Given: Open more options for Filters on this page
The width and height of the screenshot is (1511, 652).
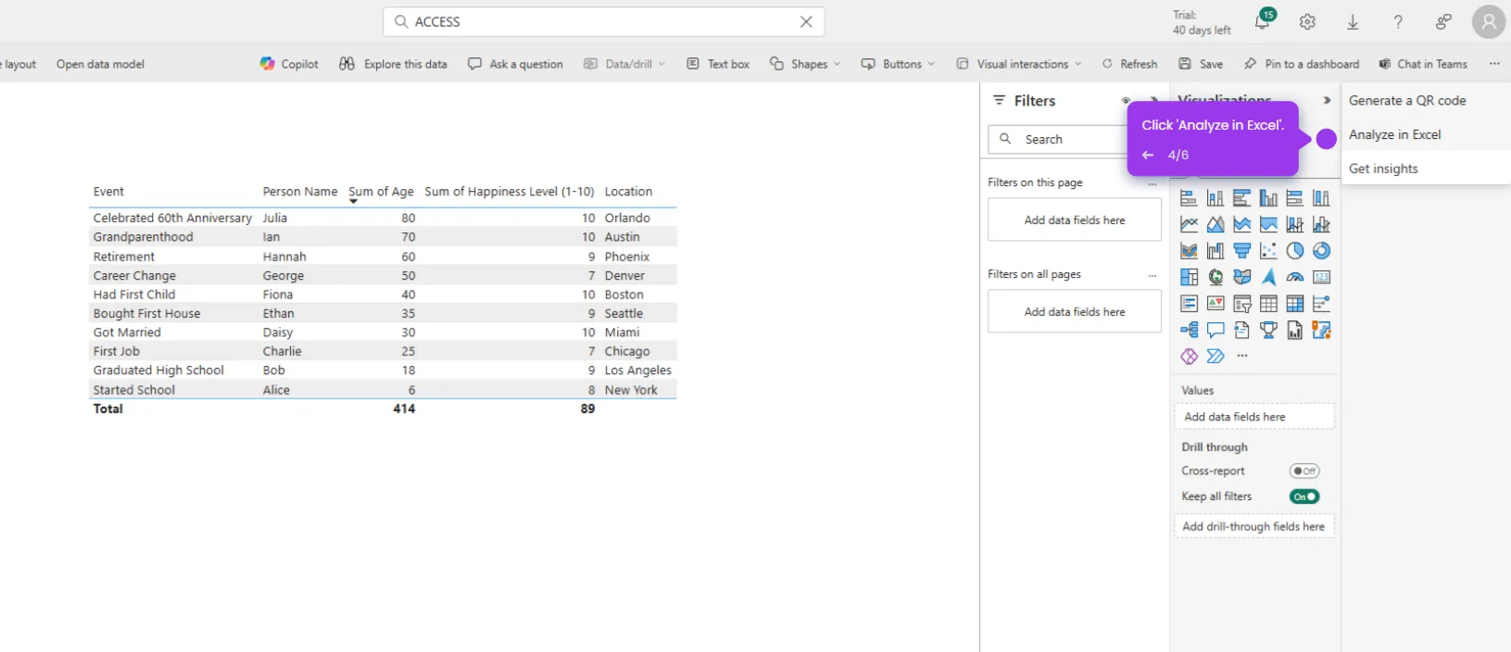Looking at the screenshot, I should click(x=1152, y=183).
